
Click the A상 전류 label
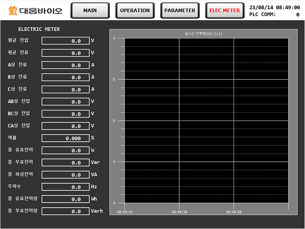pos(17,65)
